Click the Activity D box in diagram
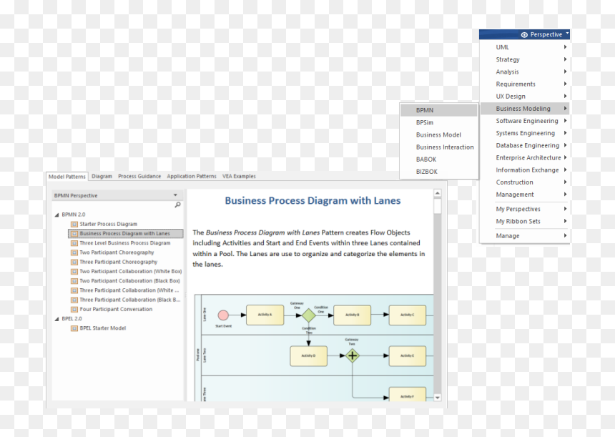This screenshot has width=615, height=437. point(309,355)
